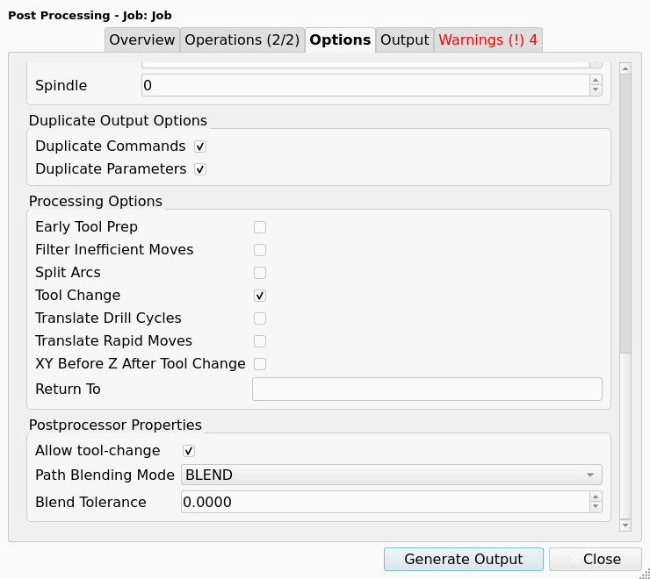Decrease Blend Tolerance with down arrow
This screenshot has height=579, width=650.
pyautogui.click(x=596, y=507)
